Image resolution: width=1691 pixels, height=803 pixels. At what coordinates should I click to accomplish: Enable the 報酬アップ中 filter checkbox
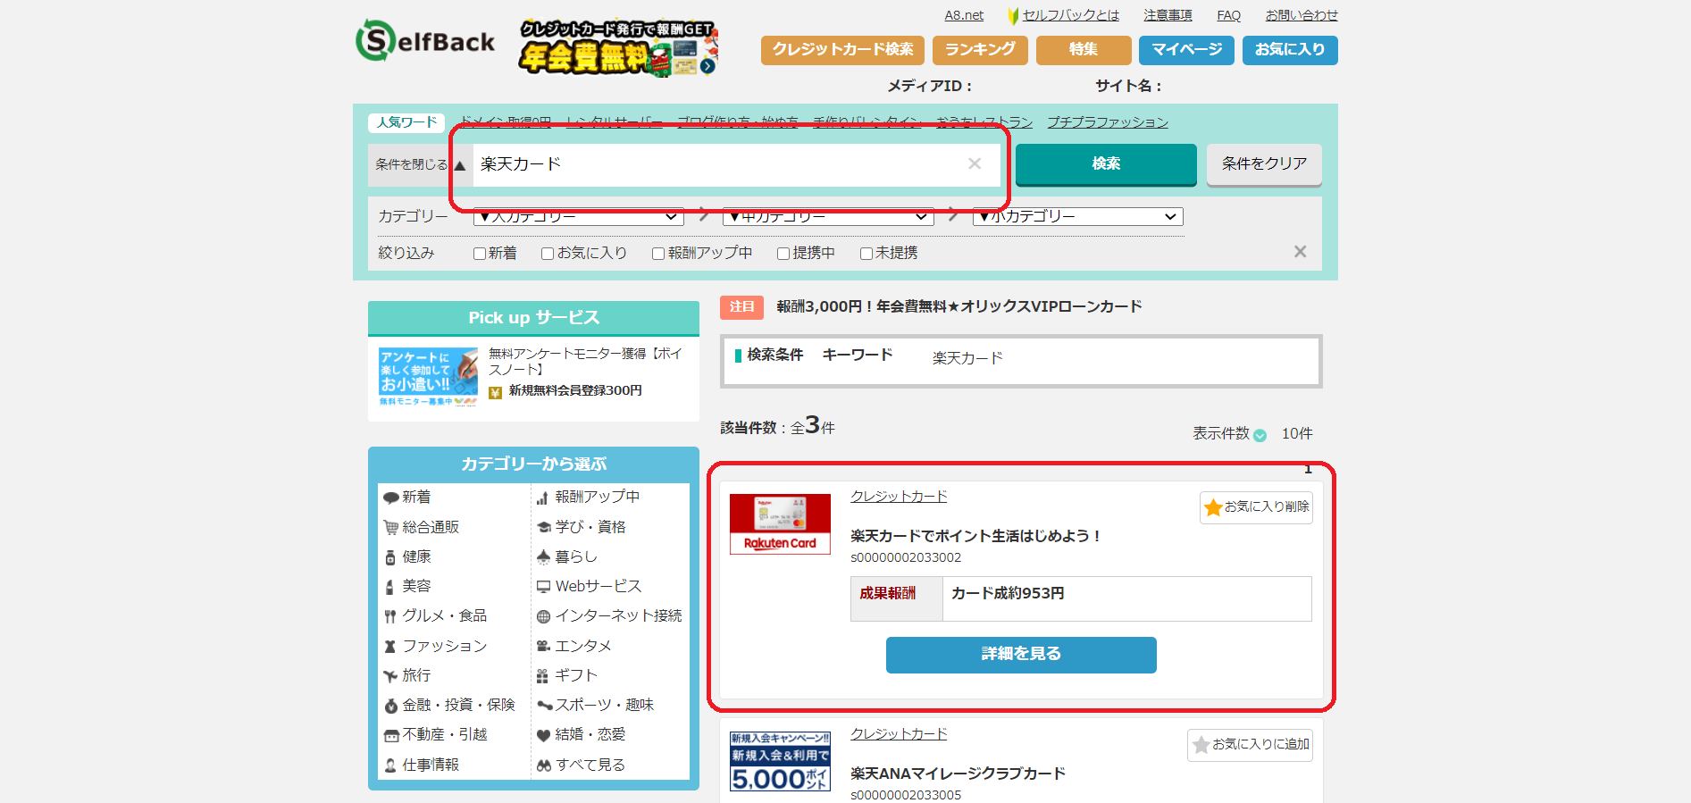[x=658, y=254]
